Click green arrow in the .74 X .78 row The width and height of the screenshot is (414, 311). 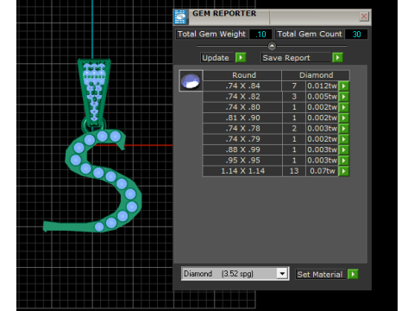coord(343,129)
